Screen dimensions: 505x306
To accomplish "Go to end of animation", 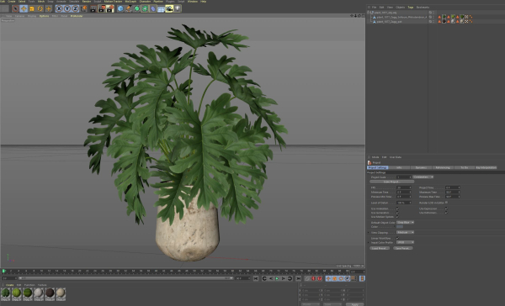I will [299, 278].
